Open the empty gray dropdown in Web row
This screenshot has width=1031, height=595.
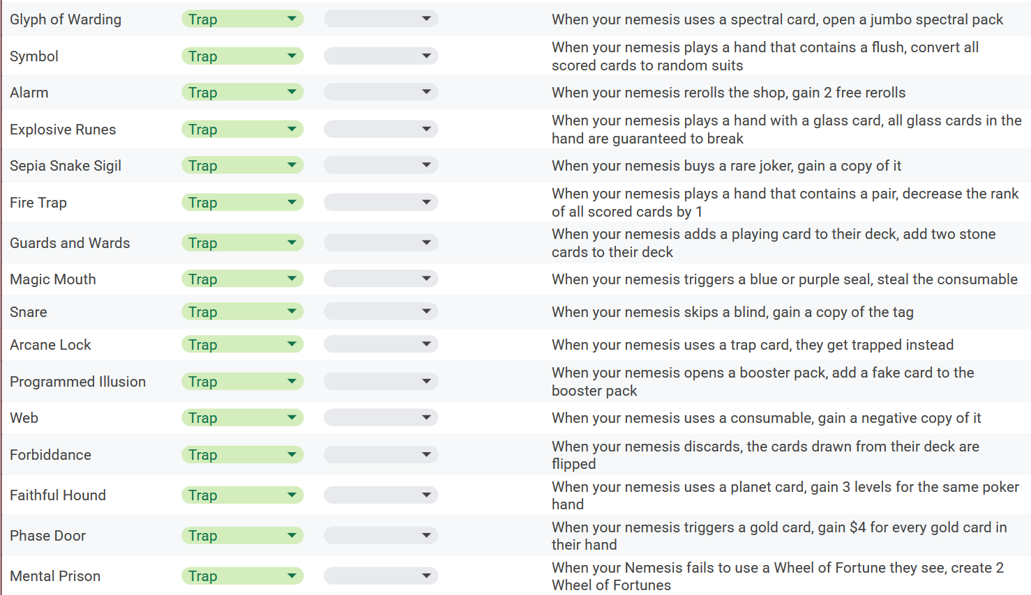[381, 418]
